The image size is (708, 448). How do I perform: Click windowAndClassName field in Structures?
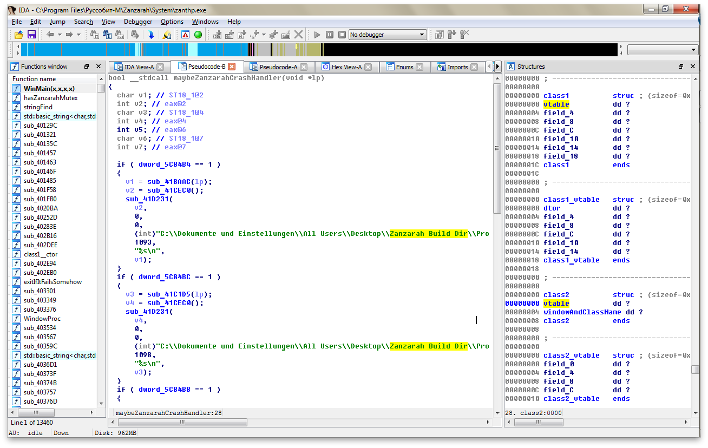[582, 312]
